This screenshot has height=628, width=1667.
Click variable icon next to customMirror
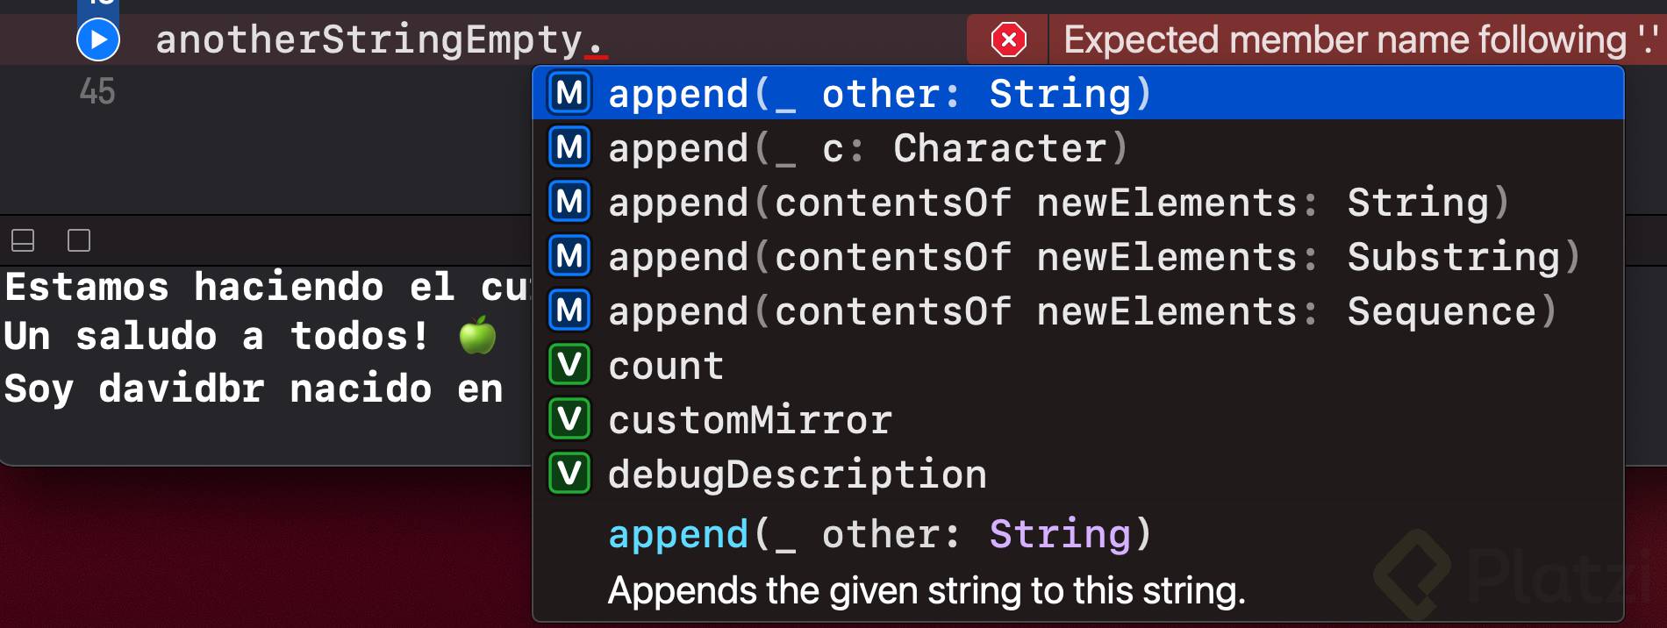coord(569,419)
